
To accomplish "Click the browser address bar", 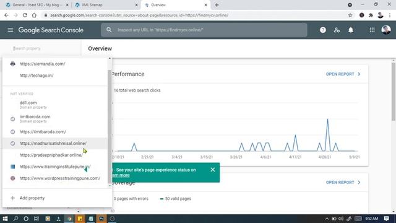I will pyautogui.click(x=194, y=15).
